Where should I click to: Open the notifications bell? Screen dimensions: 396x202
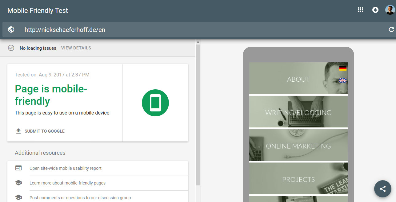click(375, 10)
